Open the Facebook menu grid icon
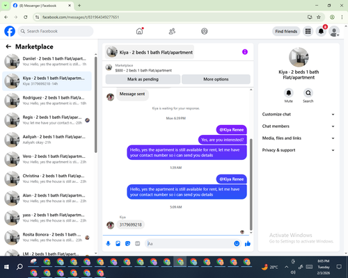Viewport: 348px width, 278px height. pyautogui.click(x=308, y=31)
